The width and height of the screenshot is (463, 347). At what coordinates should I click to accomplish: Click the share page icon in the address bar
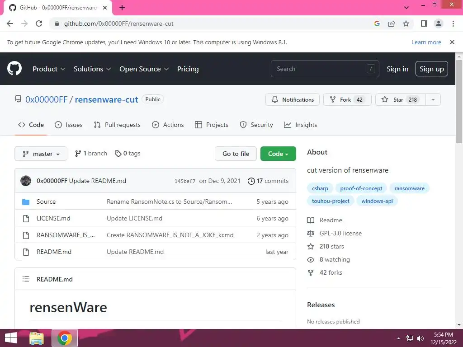click(392, 23)
